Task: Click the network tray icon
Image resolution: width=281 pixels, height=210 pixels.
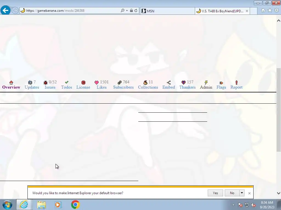Action: (x=247, y=205)
